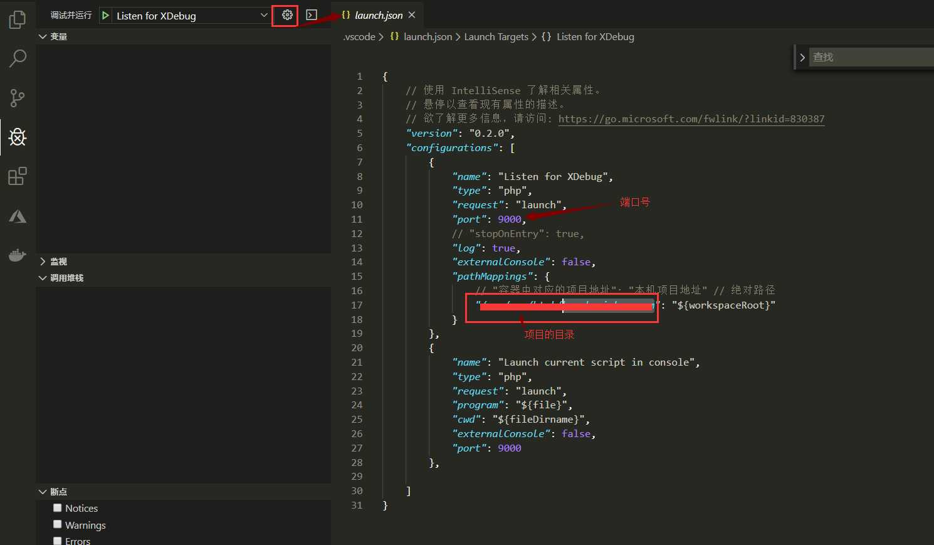Screen dimensions: 934x545
Task: Collapse the 断点 section
Action: pyautogui.click(x=184, y=492)
